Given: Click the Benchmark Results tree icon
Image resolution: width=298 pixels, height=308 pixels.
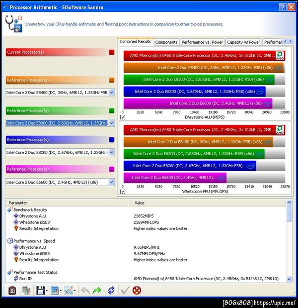Looking at the screenshot, I should click(x=10, y=209).
